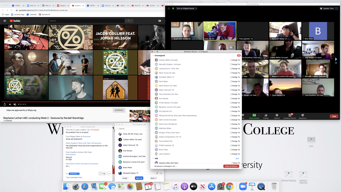The width and height of the screenshot is (341, 192).
Task: Join the 10B breakout room
Action: [x=237, y=159]
